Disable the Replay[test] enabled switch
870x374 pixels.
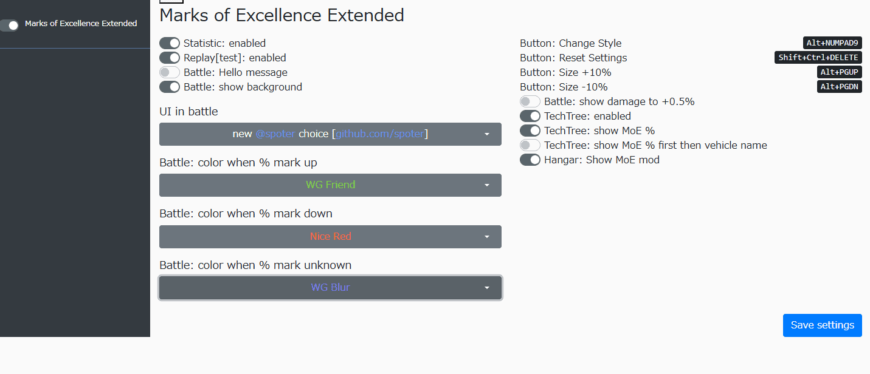[x=170, y=58]
